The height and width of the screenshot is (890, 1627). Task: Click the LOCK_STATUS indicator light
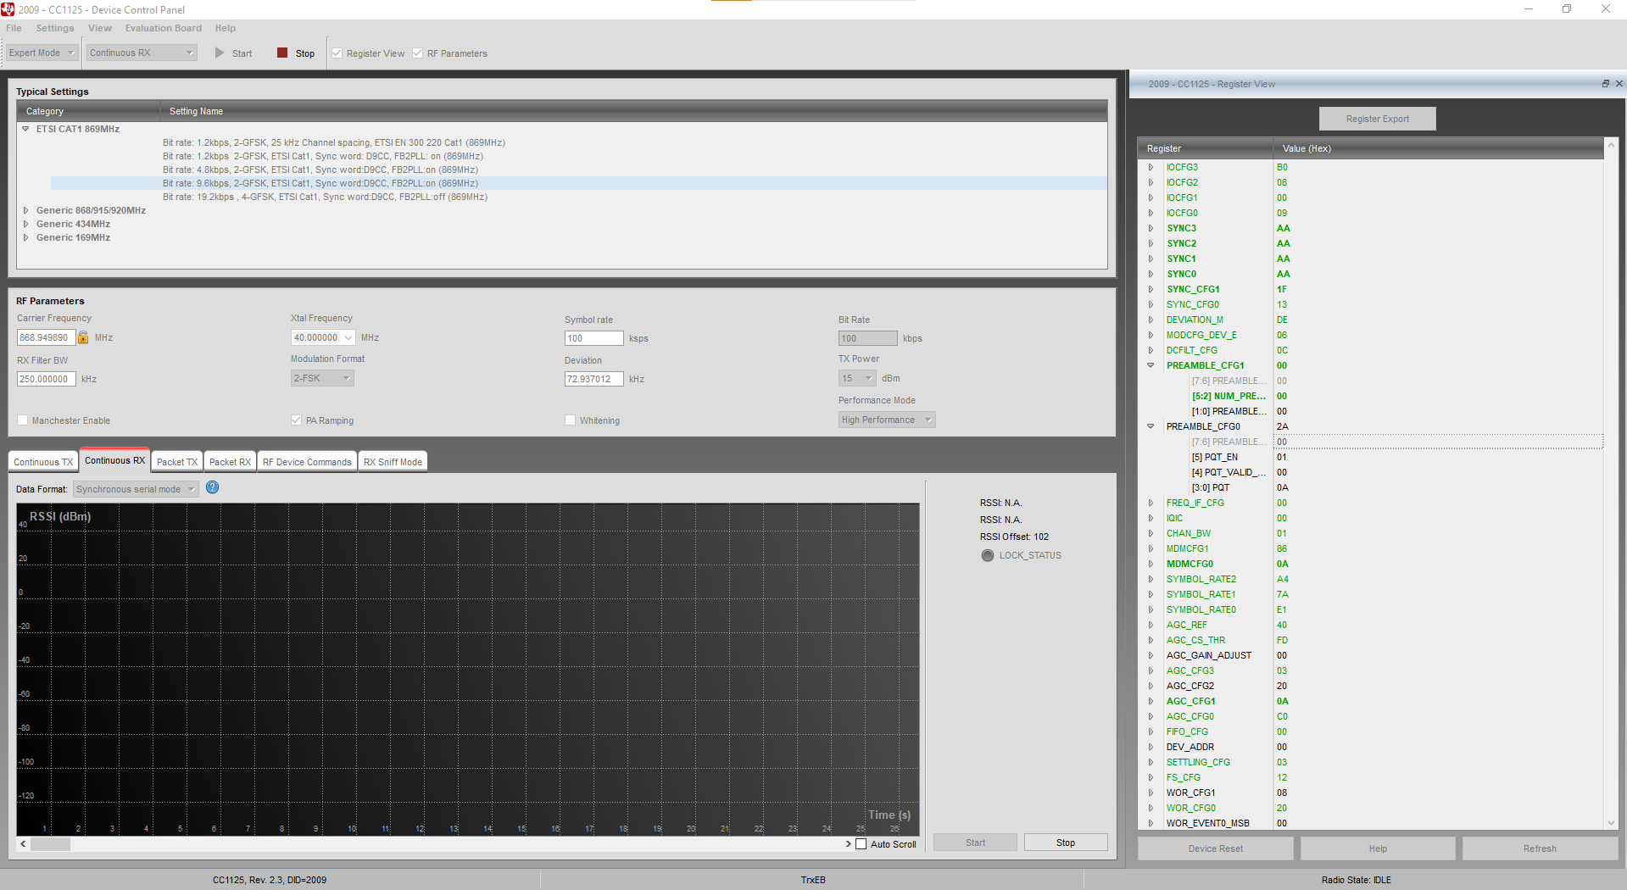(988, 555)
